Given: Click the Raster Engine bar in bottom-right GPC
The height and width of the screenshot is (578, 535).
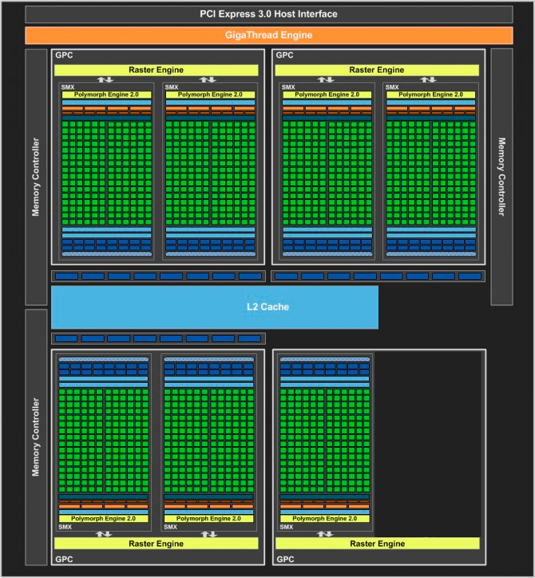Looking at the screenshot, I should (378, 544).
